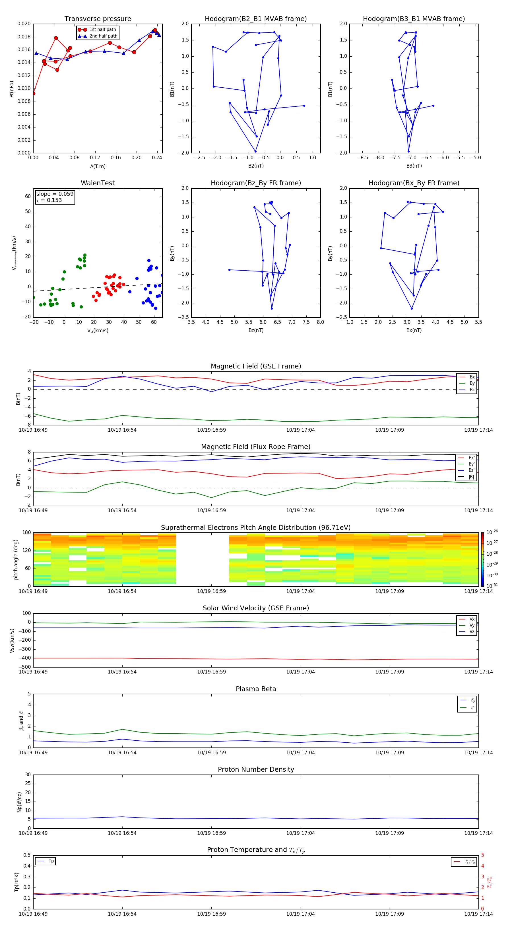Click Hodogram(Bx_By FR frame) title
Screen dimensions: 512x939
[x=414, y=183]
